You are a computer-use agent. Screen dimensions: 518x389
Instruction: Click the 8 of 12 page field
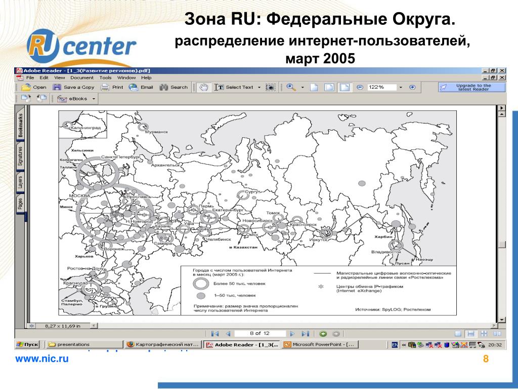click(x=260, y=333)
